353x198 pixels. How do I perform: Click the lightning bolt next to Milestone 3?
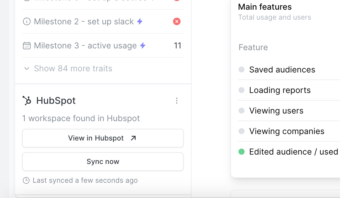point(143,45)
